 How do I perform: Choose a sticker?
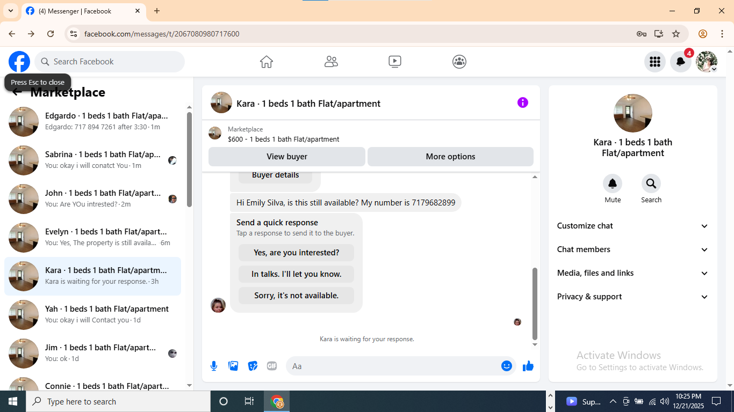(253, 366)
